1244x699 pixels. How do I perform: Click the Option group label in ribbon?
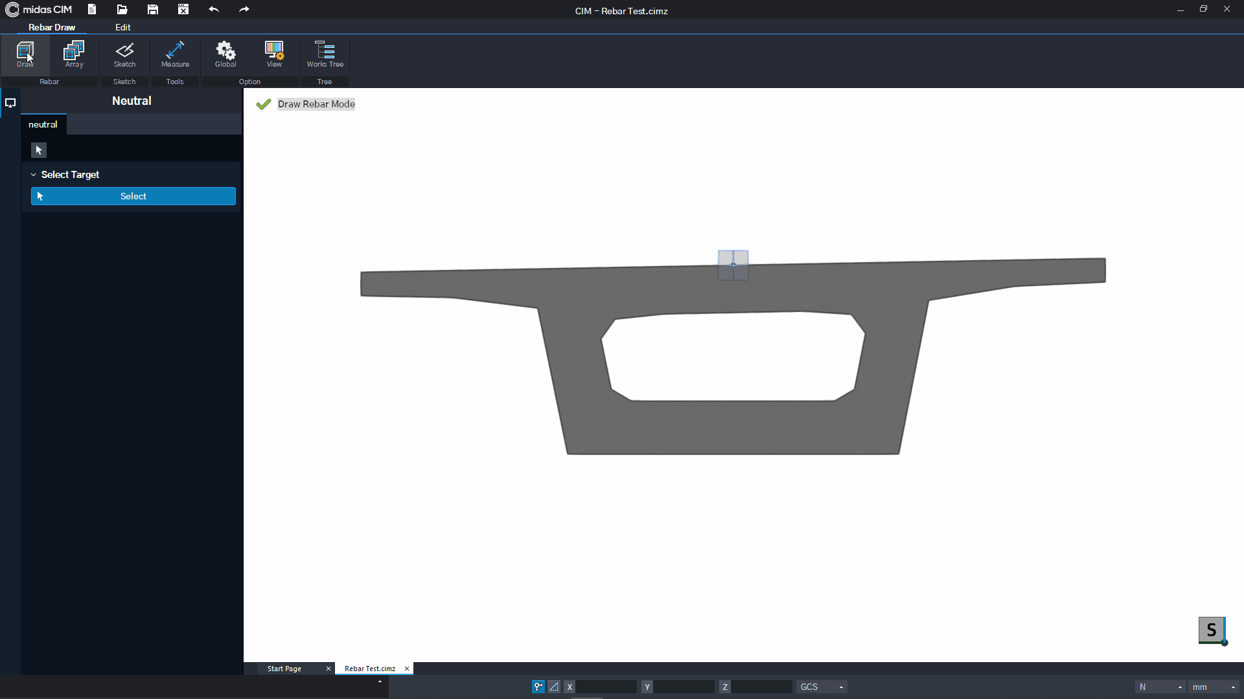coord(249,82)
